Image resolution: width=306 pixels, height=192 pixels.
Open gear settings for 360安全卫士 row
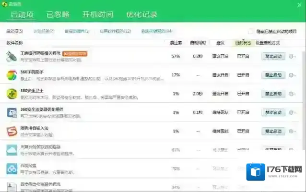pos(292,94)
